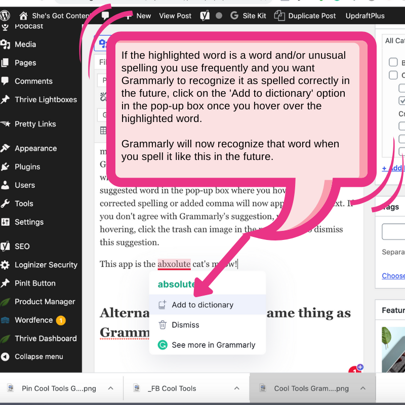Screen dimensions: 405x405
Task: Click the WordPress logo icon
Action: (6, 16)
